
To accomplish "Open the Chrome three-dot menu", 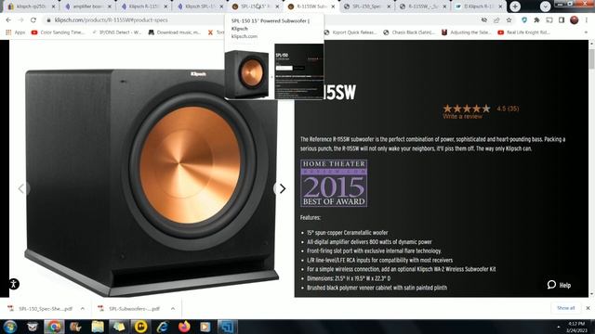I will (587, 20).
